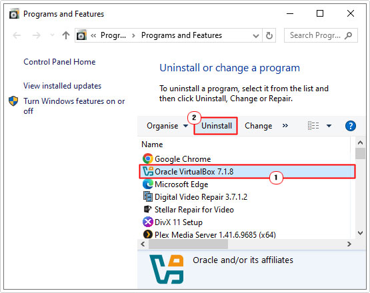Click the Change toolbar button
The width and height of the screenshot is (370, 293).
pos(259,126)
